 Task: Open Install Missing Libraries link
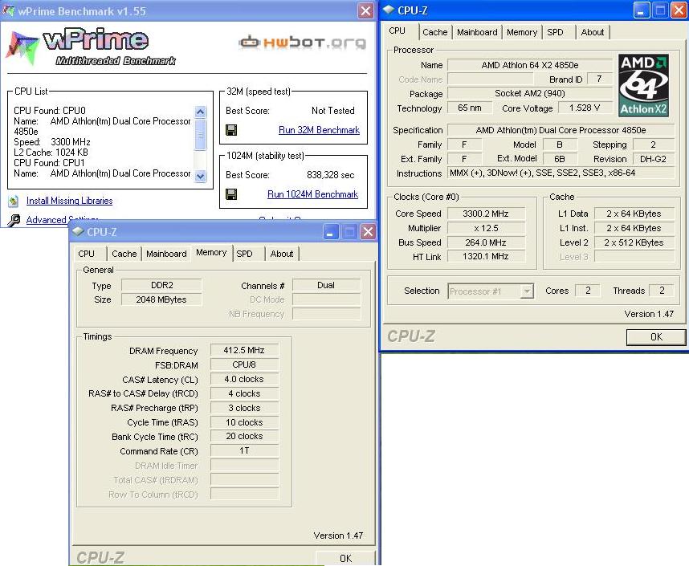pos(69,201)
